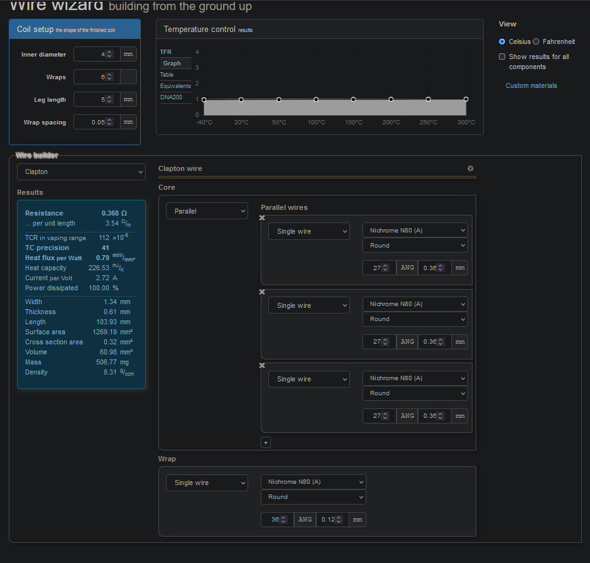Image resolution: width=590 pixels, height=563 pixels.
Task: Open Clapton wire settings gear icon
Action: pyautogui.click(x=470, y=168)
